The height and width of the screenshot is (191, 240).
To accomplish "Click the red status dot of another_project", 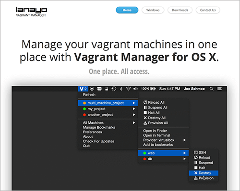I will (x=84, y=115).
